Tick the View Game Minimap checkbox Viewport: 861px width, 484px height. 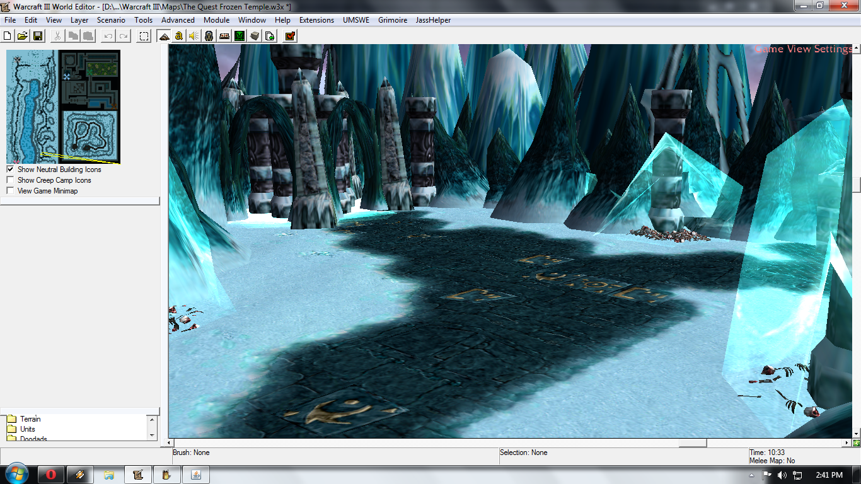point(10,191)
